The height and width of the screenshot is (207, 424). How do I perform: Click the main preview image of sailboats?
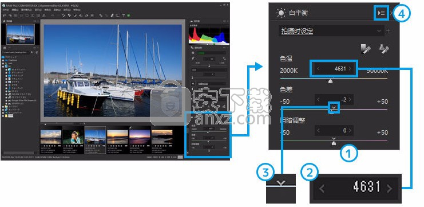[x=113, y=71]
